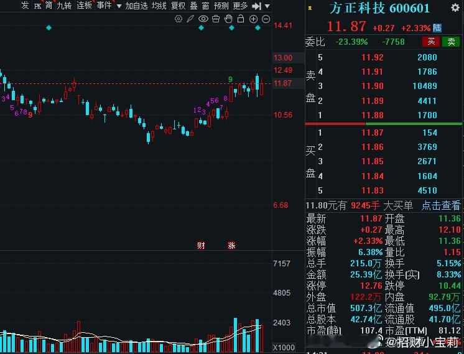Open the 涨 event marker on chart
Image resolution: width=464 pixels, height=354 pixels.
click(x=231, y=245)
